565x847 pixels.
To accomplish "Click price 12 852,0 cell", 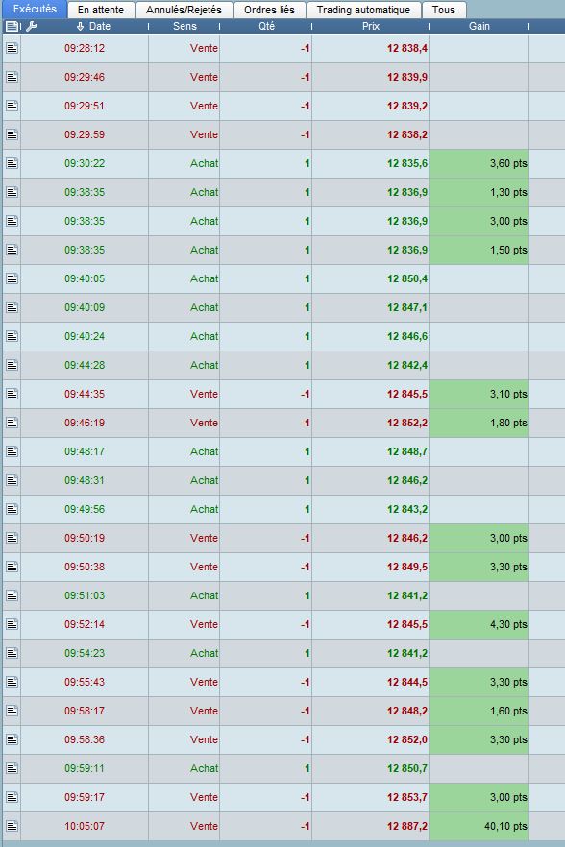I will 371,739.
